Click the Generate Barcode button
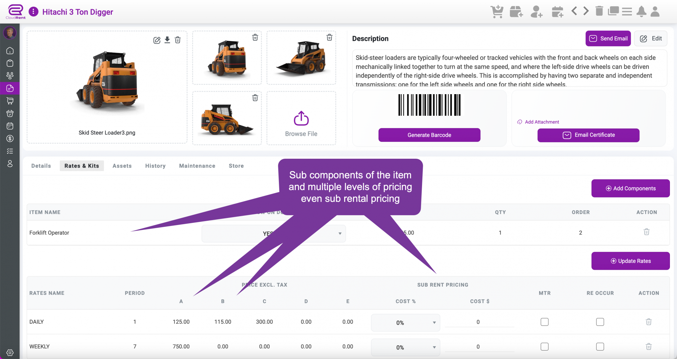Screen dimensions: 677x359 tap(429, 135)
